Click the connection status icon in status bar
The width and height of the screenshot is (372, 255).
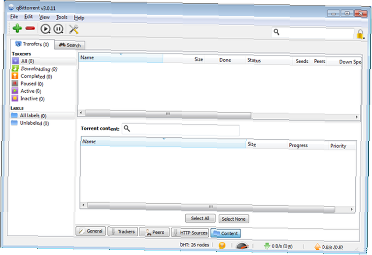pos(222,245)
